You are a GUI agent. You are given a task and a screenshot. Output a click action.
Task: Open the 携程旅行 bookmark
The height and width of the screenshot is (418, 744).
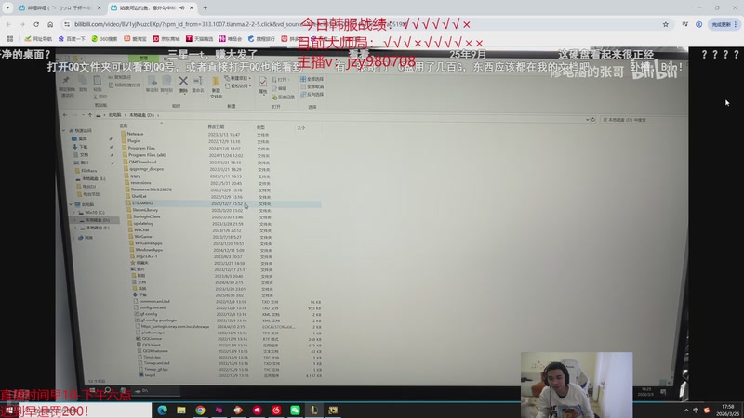pos(261,39)
